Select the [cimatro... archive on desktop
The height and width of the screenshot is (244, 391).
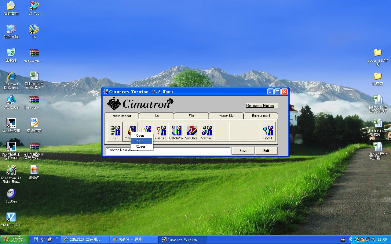34,102
